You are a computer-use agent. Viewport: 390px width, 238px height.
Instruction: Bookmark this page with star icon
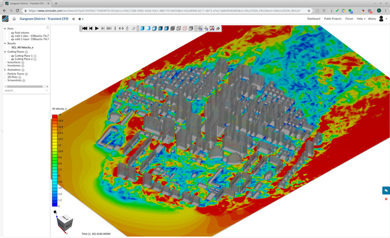[309, 11]
